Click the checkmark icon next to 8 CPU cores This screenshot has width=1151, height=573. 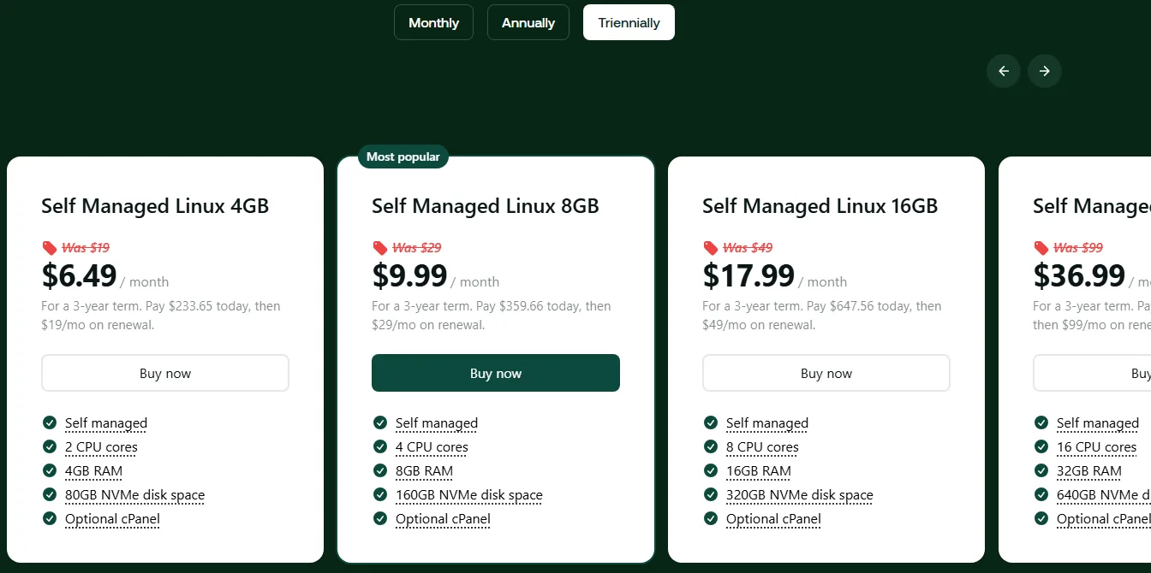[711, 446]
